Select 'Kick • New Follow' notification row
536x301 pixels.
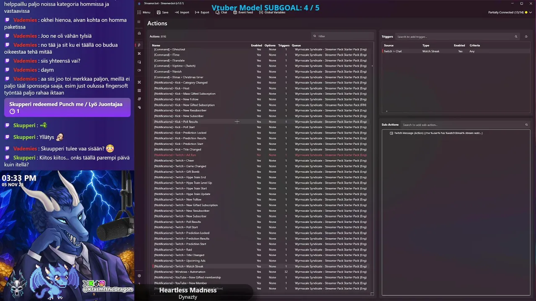[x=261, y=99]
